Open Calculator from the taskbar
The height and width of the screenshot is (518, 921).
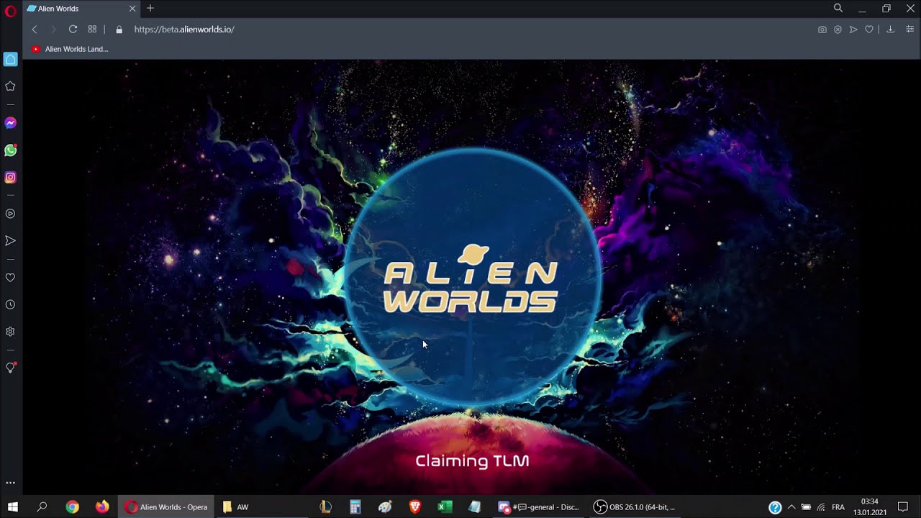click(355, 507)
